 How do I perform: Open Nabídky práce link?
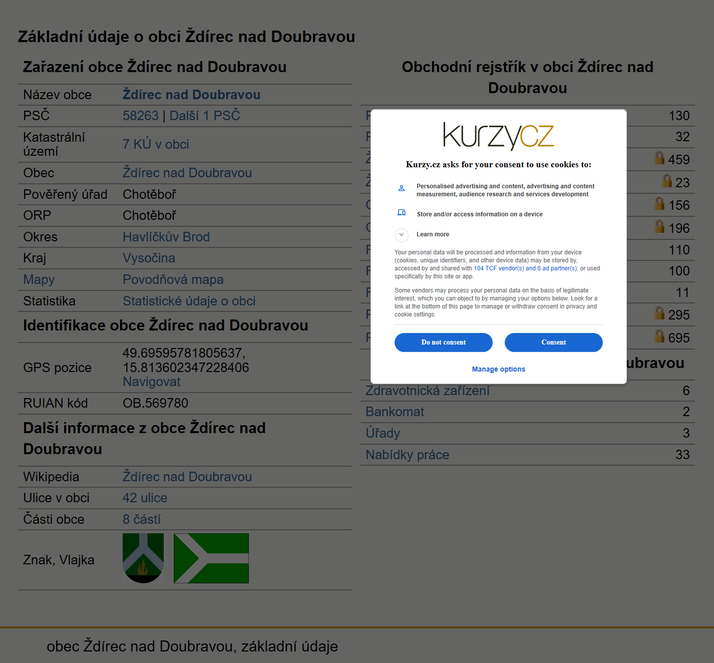(x=408, y=455)
